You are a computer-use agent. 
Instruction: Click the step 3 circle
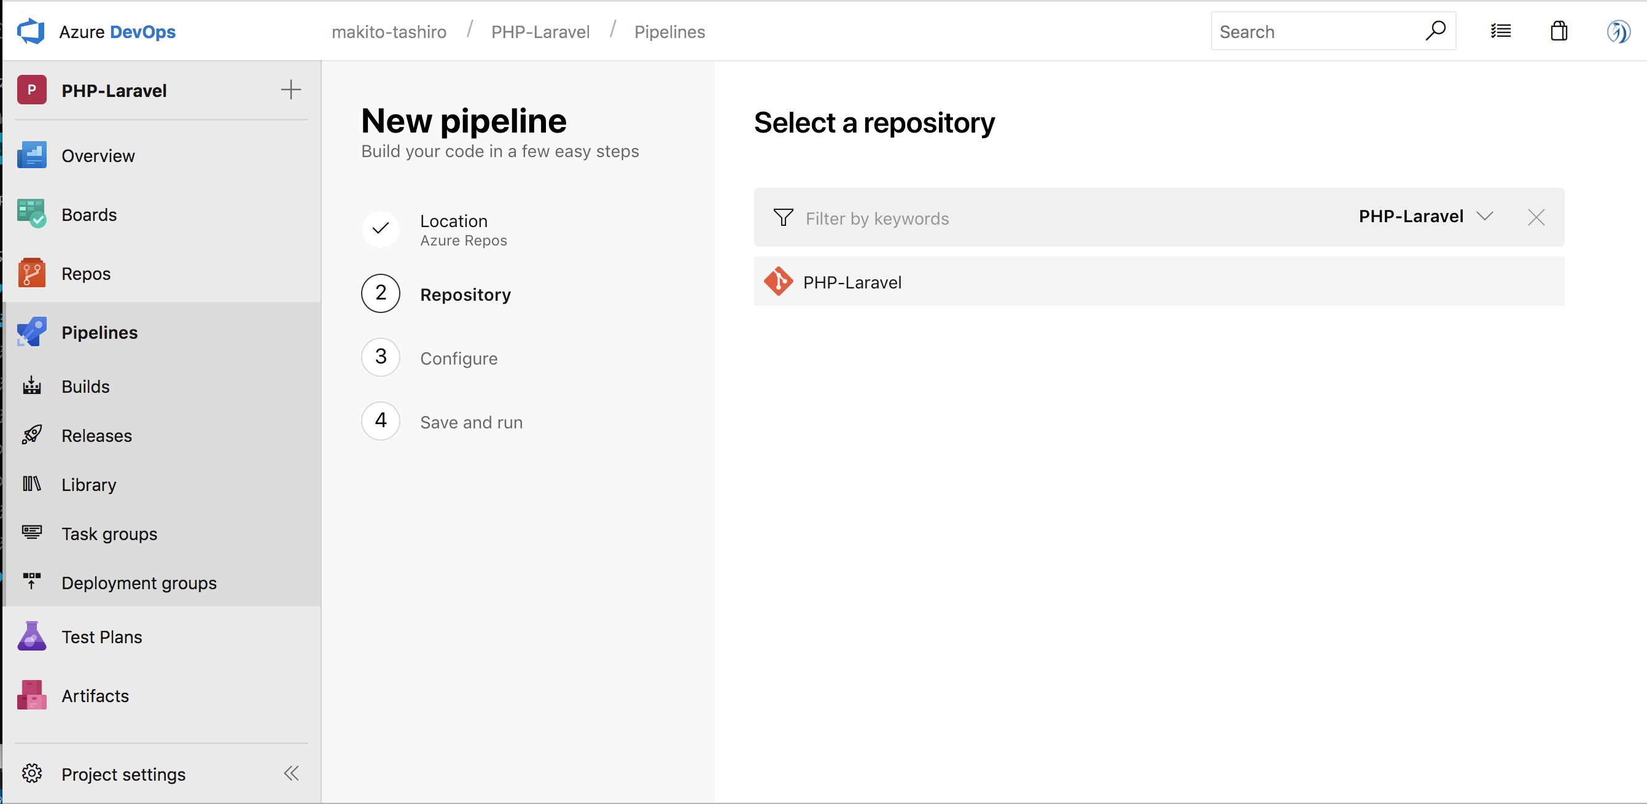click(x=380, y=357)
